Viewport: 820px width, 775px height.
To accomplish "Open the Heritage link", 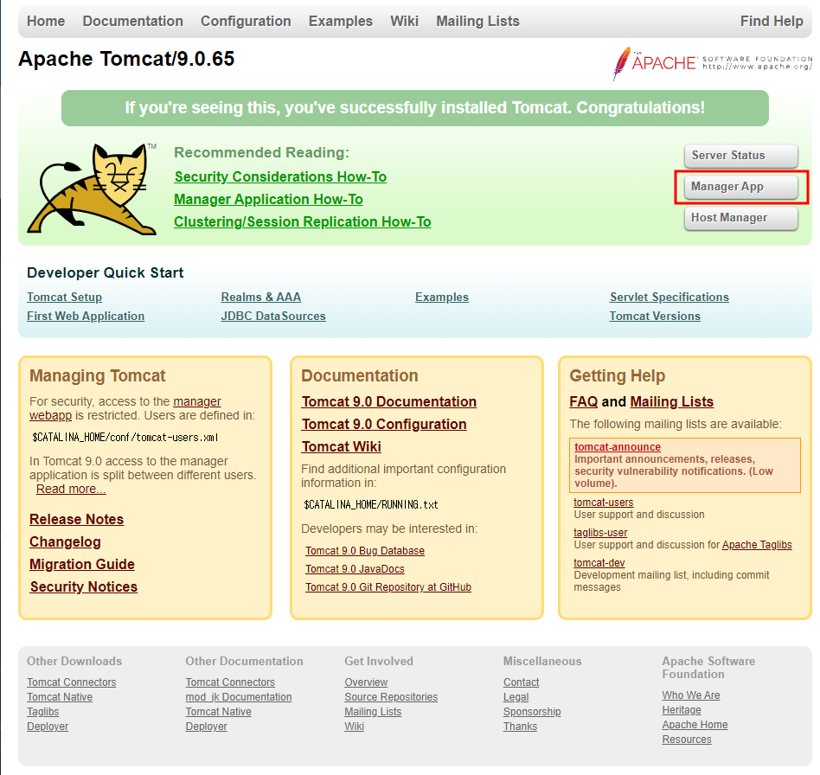I will [x=682, y=710].
